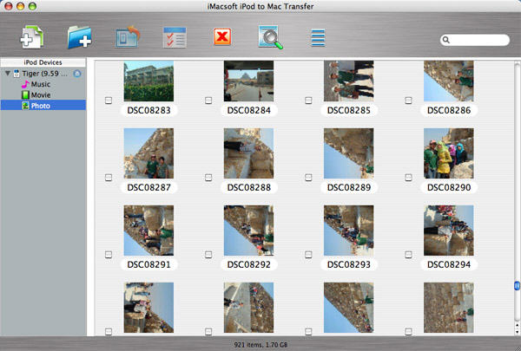The width and height of the screenshot is (521, 351).
Task: Click the green Movie icon
Action: tap(25, 94)
